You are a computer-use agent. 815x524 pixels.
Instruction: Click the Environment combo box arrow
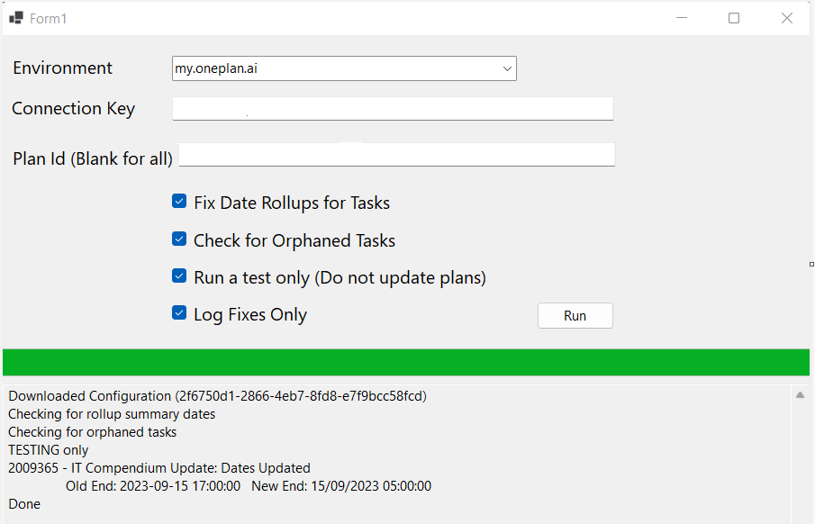click(x=507, y=68)
